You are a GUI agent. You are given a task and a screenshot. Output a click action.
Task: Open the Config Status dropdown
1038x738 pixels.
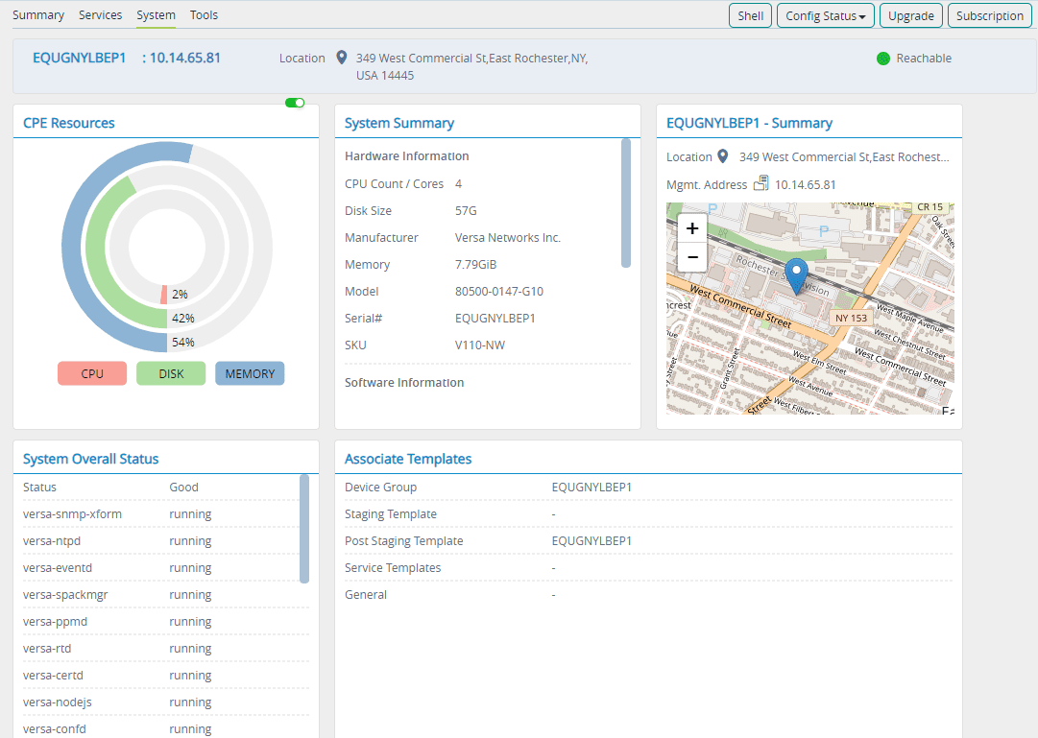(825, 15)
